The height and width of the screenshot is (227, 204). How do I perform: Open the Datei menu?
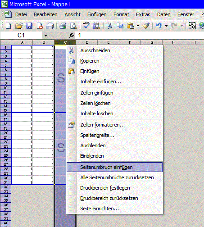click(21, 14)
